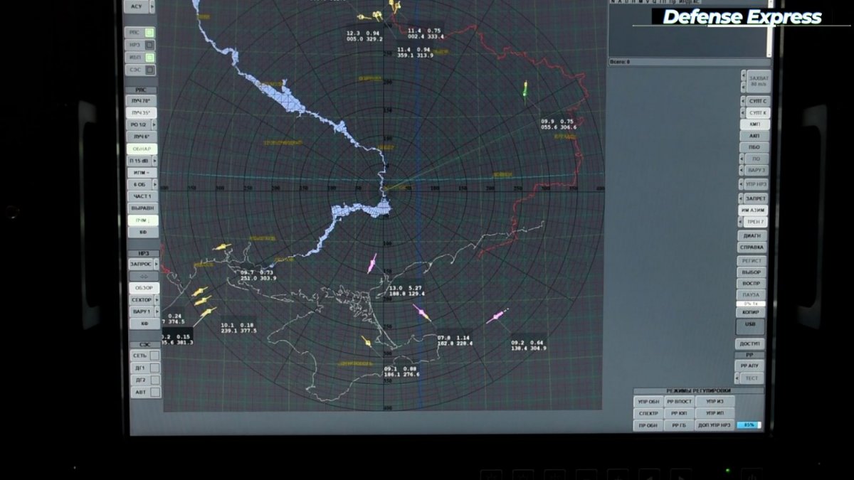
Task: Select magenta target marker beside label 07.8 1.14
Action: point(422,313)
